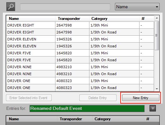Viewport: 165px width, 125px height.
Task: Sort lower entries table by Category
Action: click(x=118, y=119)
